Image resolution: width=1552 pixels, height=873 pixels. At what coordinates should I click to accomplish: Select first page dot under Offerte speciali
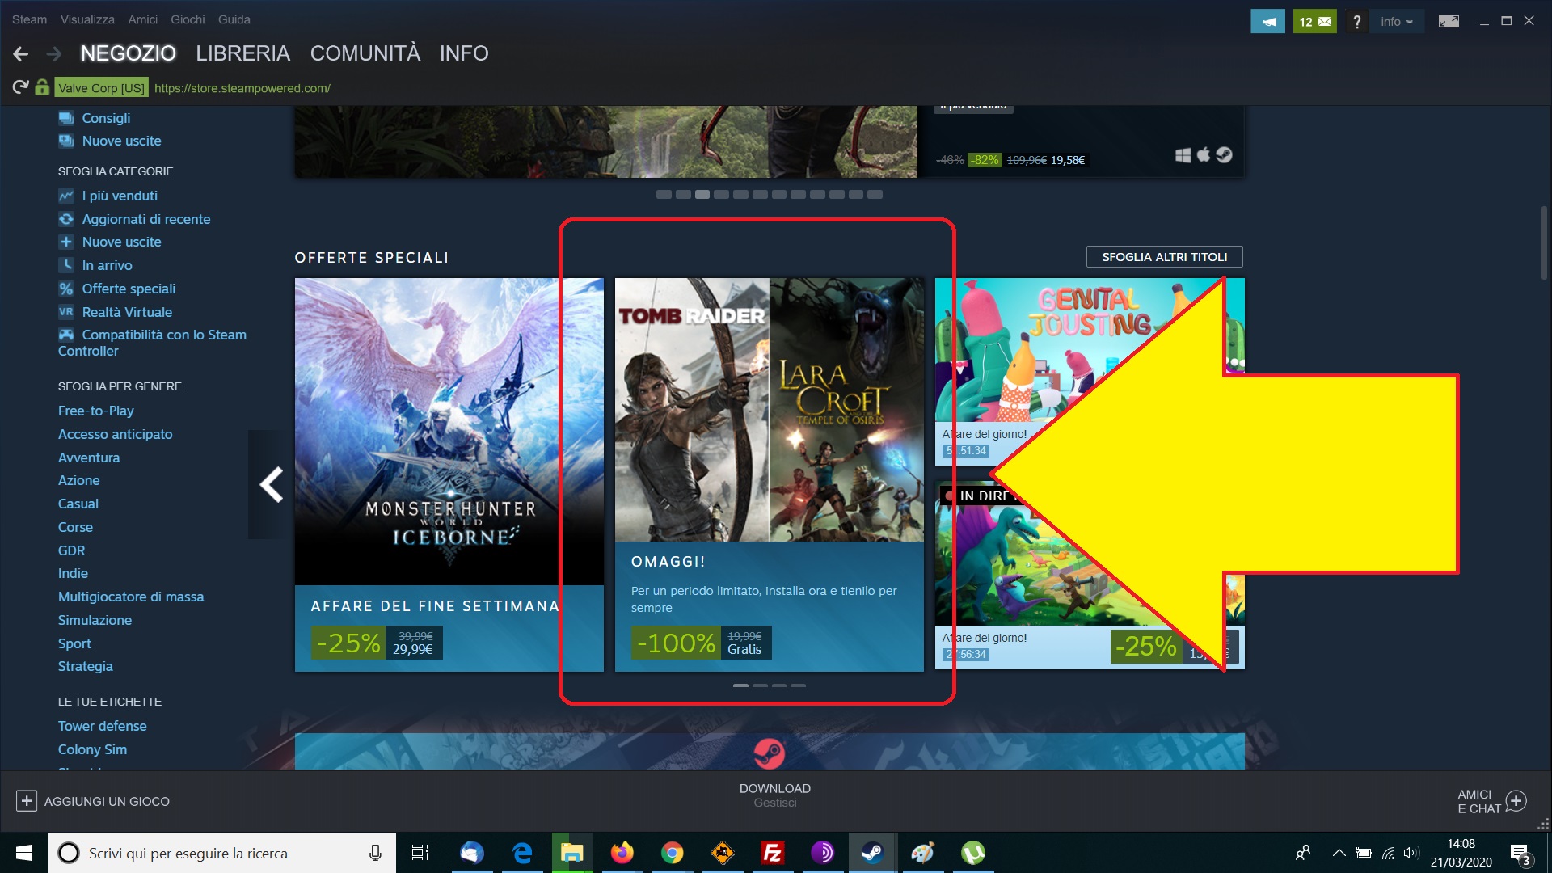point(740,685)
